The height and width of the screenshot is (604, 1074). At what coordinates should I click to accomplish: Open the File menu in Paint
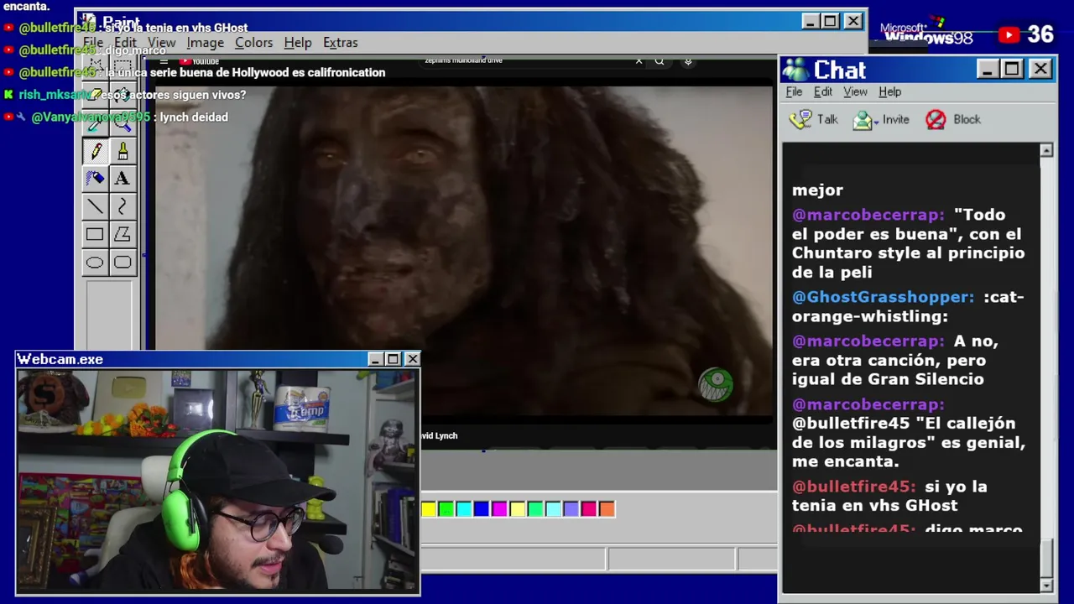[x=93, y=43]
